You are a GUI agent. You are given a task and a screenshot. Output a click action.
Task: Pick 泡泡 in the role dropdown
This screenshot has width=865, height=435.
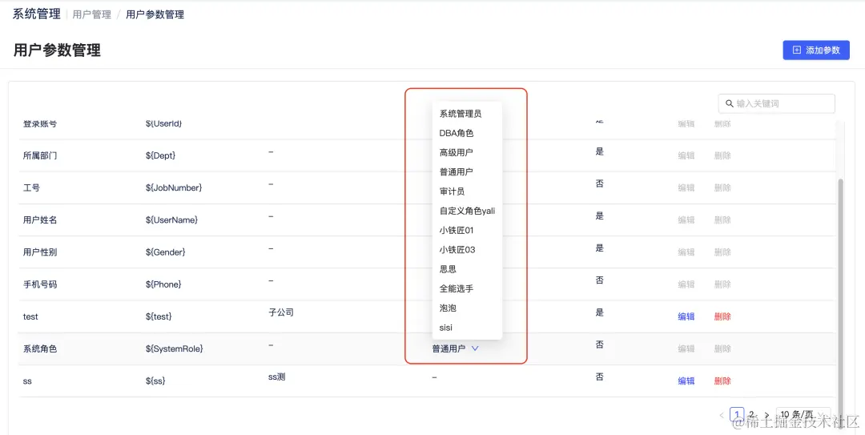[448, 308]
